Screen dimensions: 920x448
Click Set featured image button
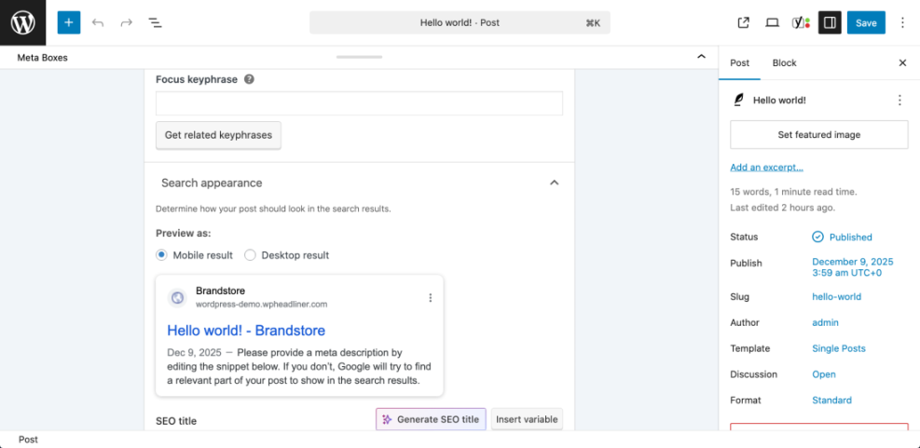pyautogui.click(x=819, y=135)
